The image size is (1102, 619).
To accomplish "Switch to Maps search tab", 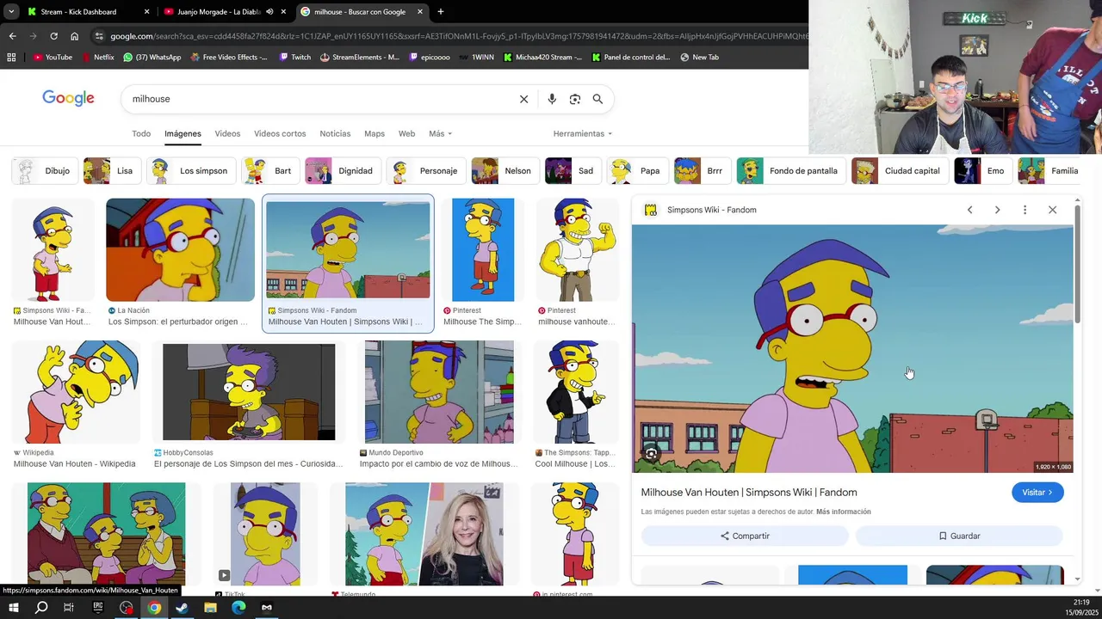I will (x=375, y=134).
